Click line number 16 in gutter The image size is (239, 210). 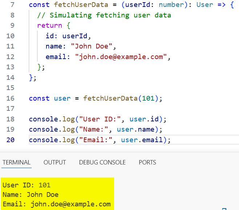click(11, 98)
